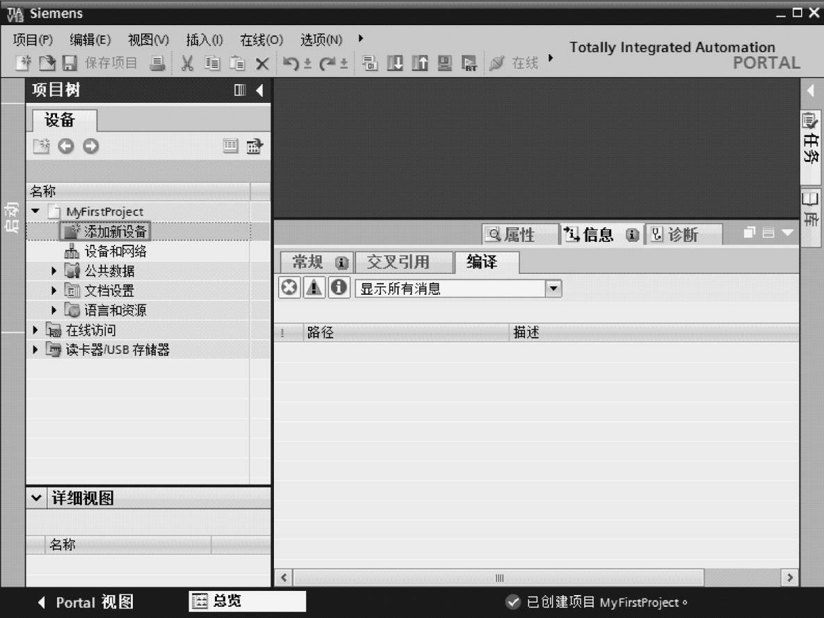Expand the 语言和资源 node

point(54,310)
